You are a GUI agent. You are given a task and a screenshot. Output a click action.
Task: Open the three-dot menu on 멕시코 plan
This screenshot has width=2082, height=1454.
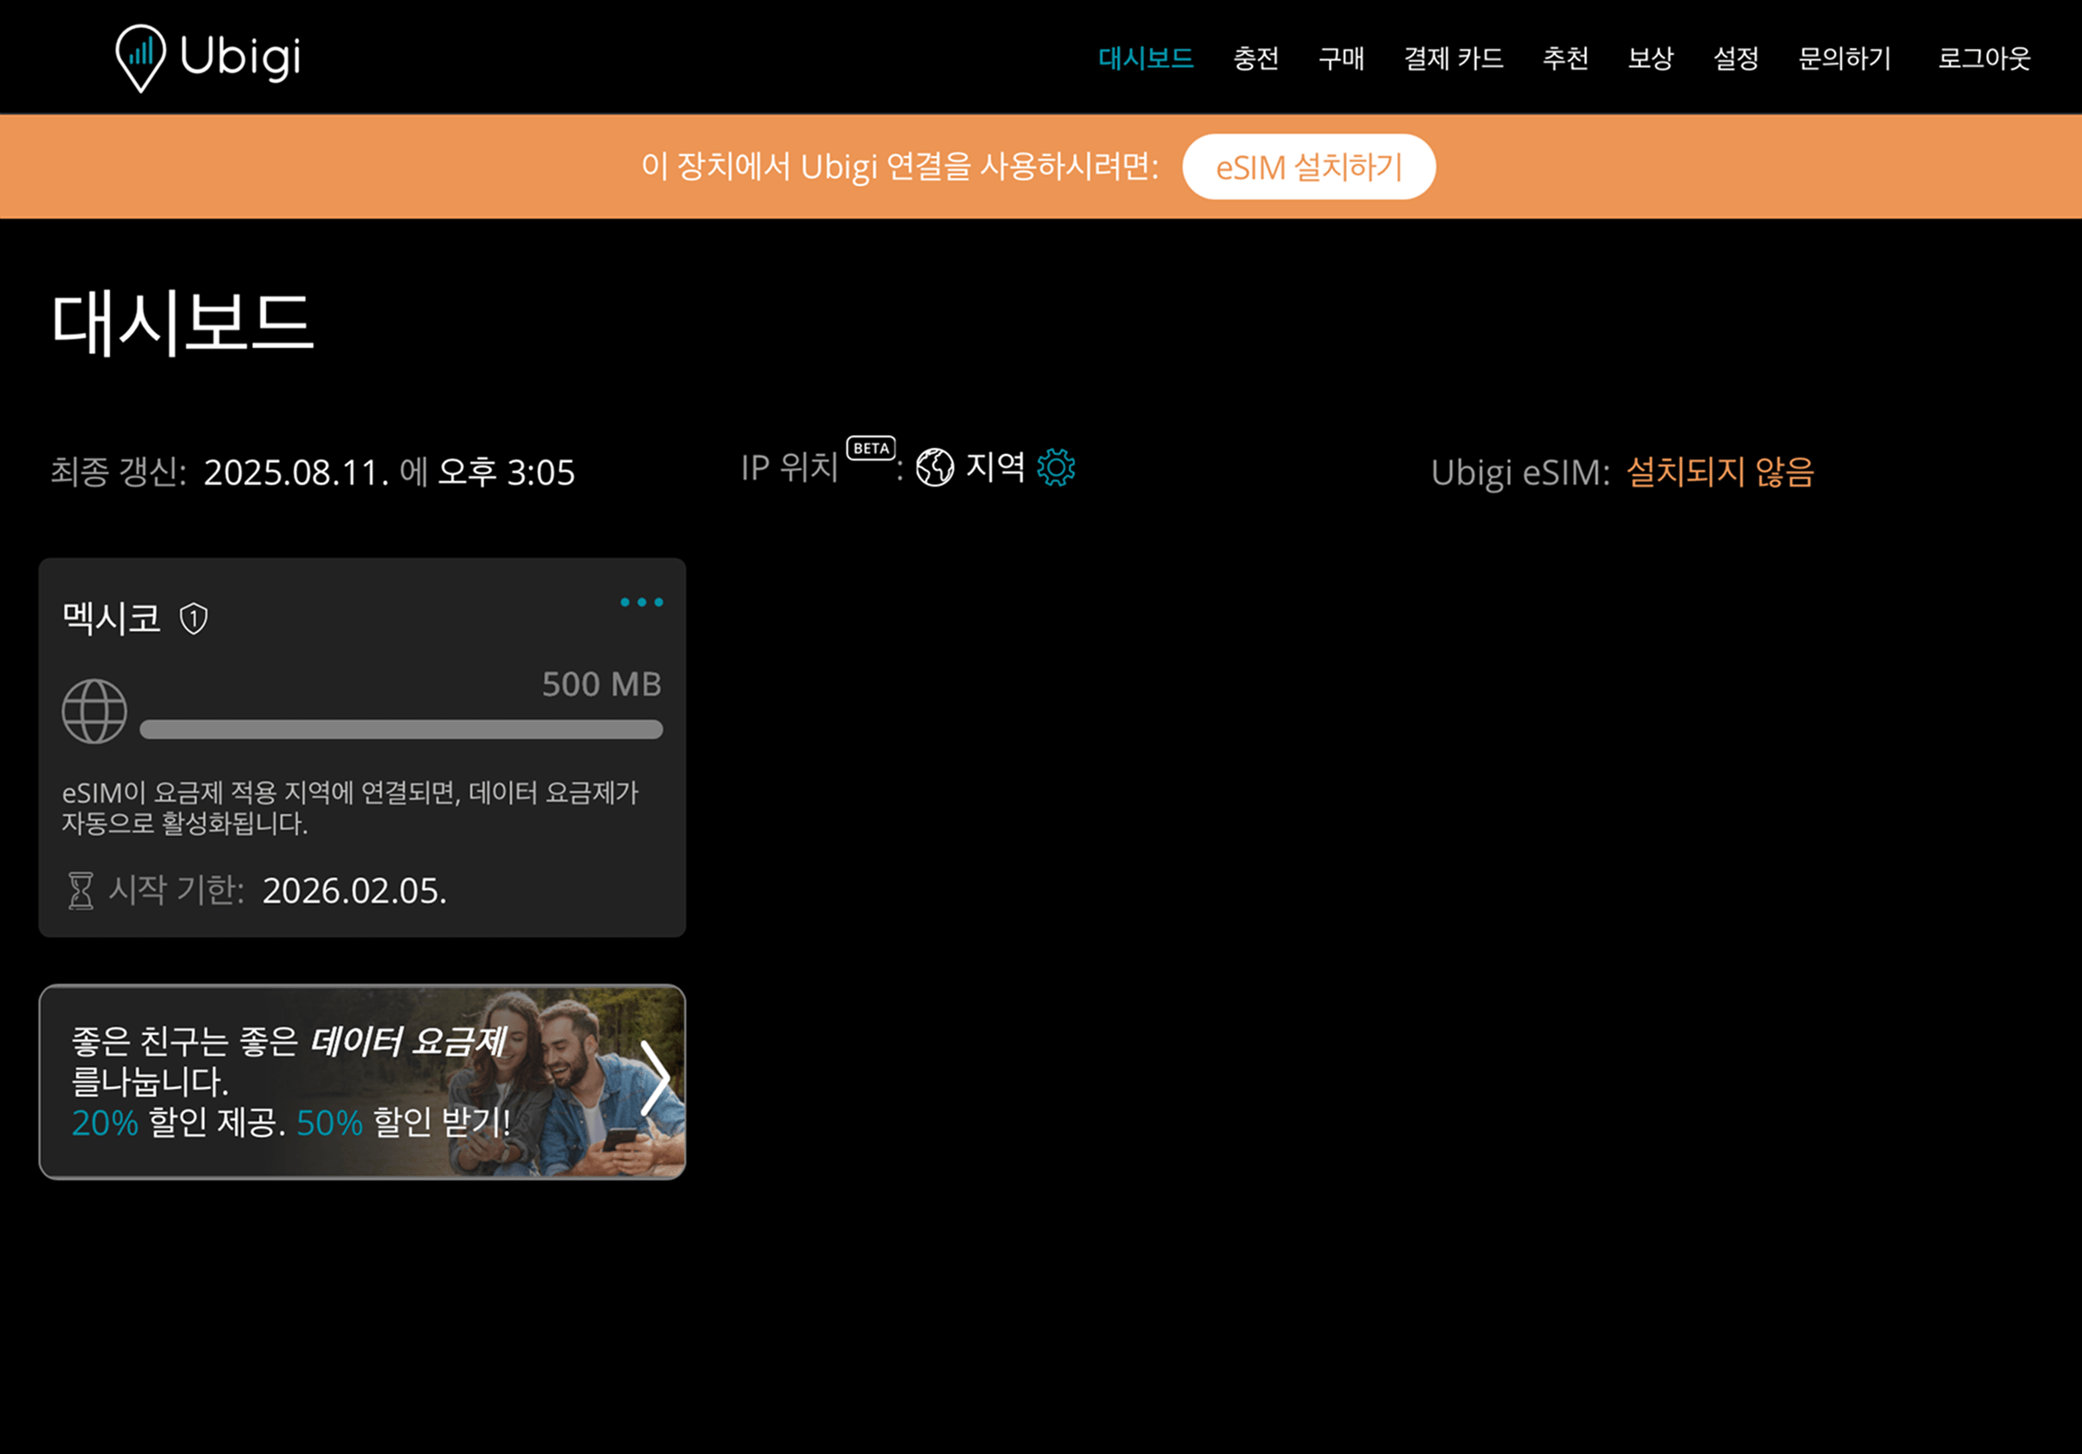point(641,601)
